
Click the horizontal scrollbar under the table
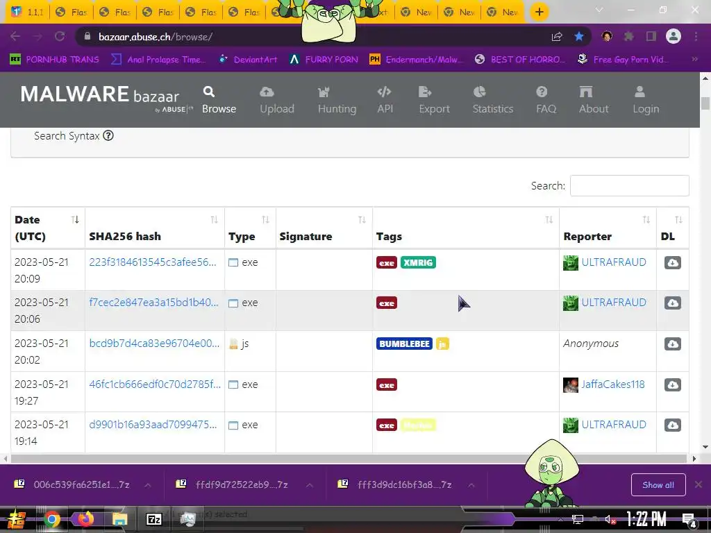coord(349,459)
